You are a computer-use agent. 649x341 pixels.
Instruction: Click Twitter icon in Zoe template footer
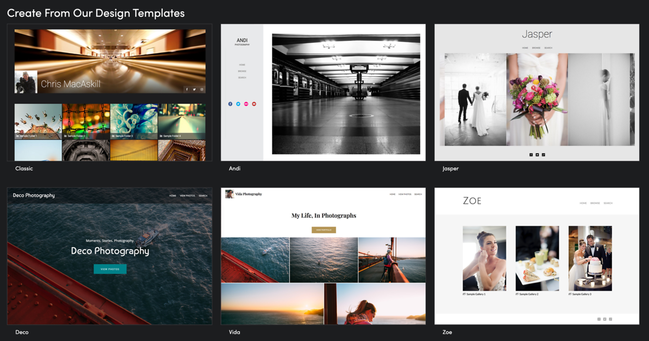(x=604, y=319)
